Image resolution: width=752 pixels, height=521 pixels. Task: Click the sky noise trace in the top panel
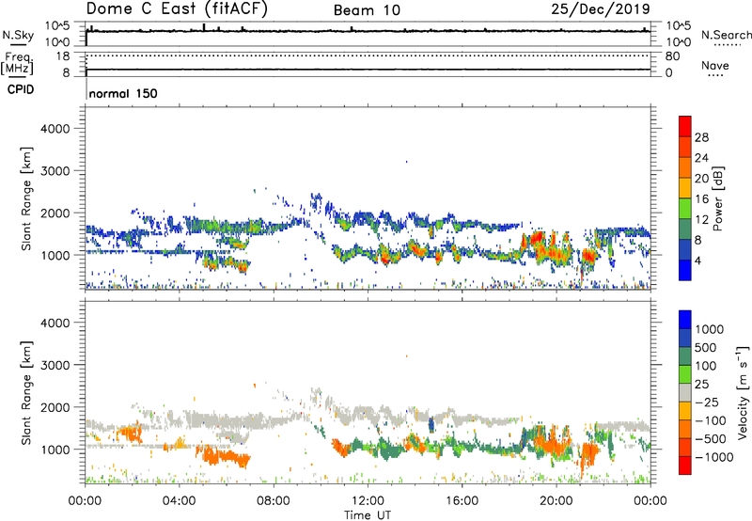point(368,32)
